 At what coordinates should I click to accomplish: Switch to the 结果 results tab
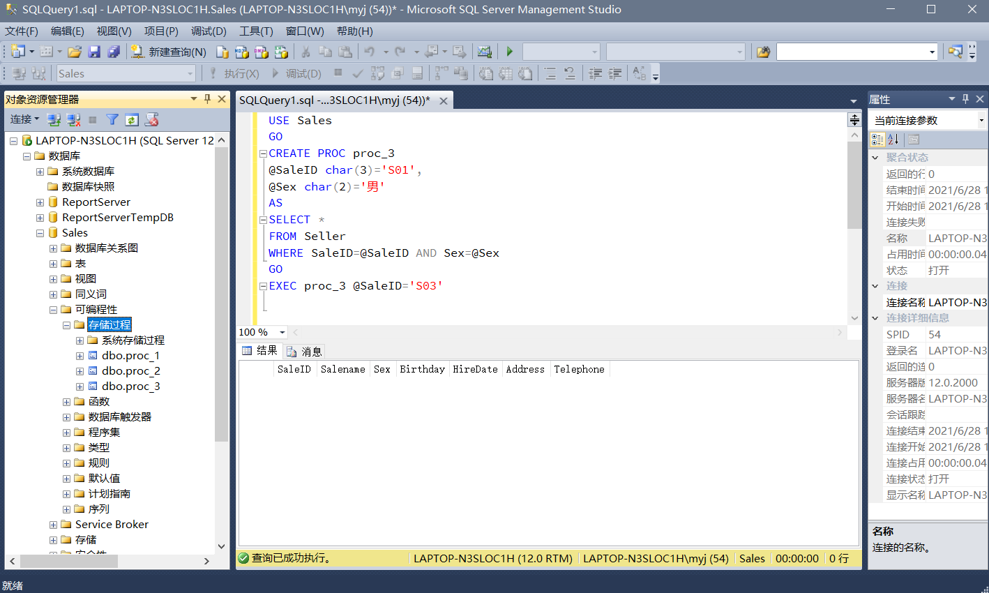pyautogui.click(x=259, y=351)
